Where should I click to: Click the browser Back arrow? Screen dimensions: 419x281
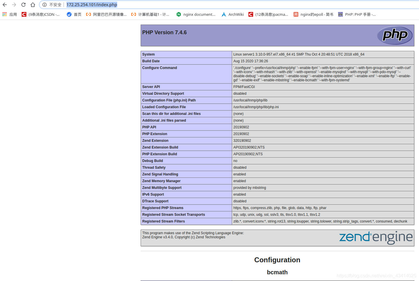pyautogui.click(x=5, y=5)
